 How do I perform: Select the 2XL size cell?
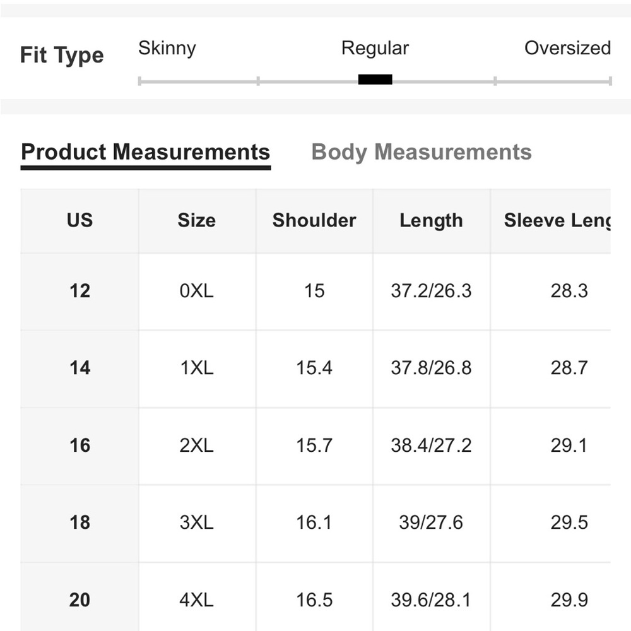tap(197, 445)
